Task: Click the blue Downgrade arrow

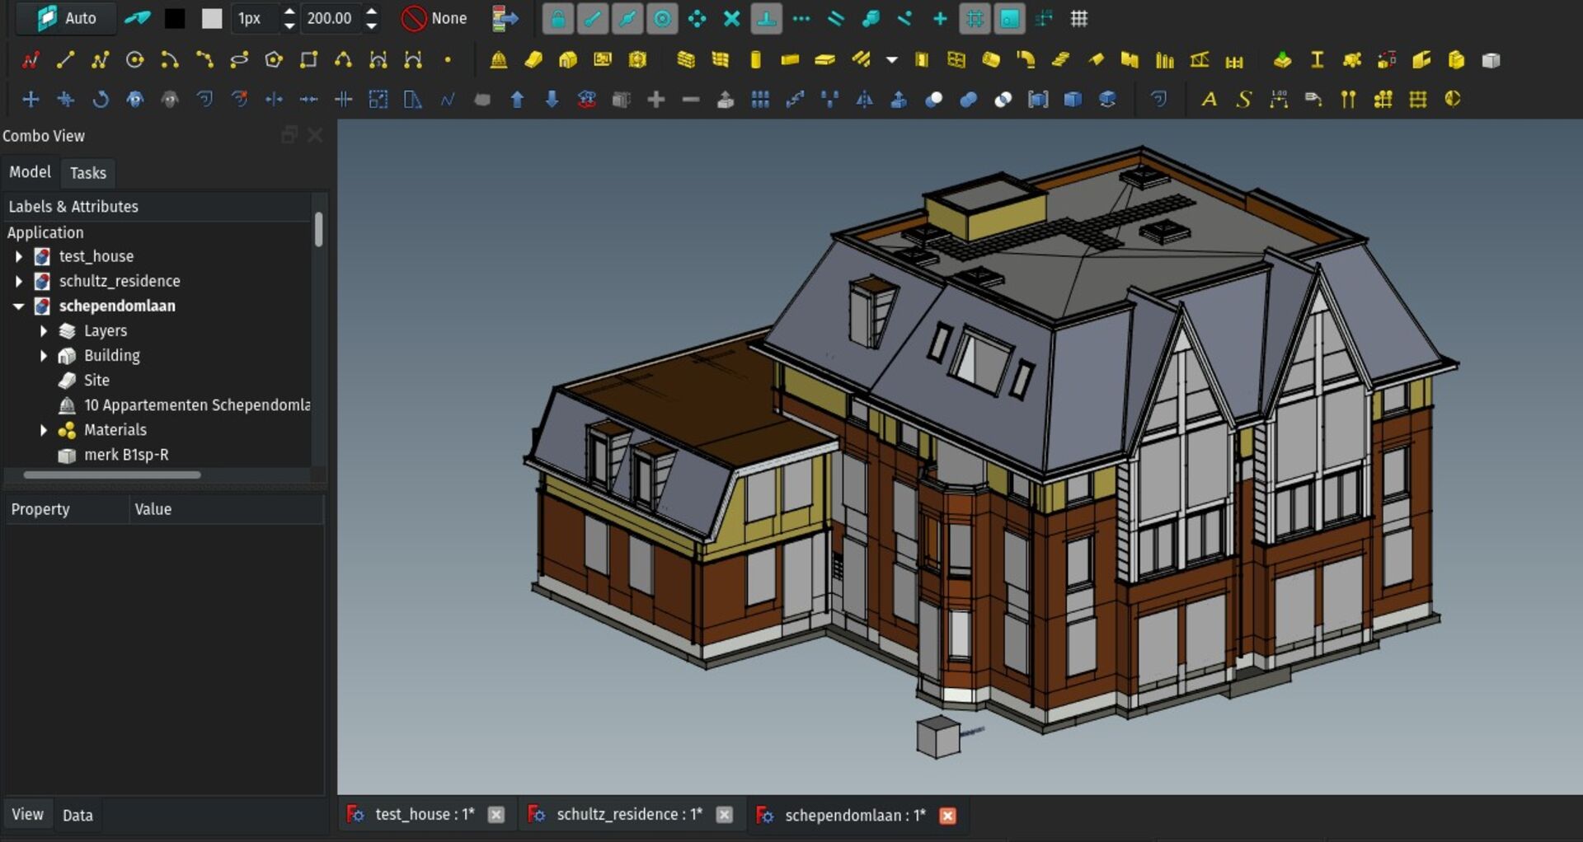Action: tap(552, 100)
